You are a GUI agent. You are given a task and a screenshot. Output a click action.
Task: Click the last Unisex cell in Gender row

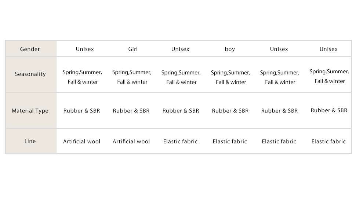328,49
